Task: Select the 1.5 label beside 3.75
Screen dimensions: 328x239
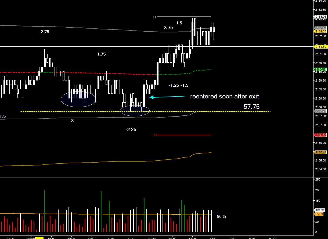Action: [179, 23]
